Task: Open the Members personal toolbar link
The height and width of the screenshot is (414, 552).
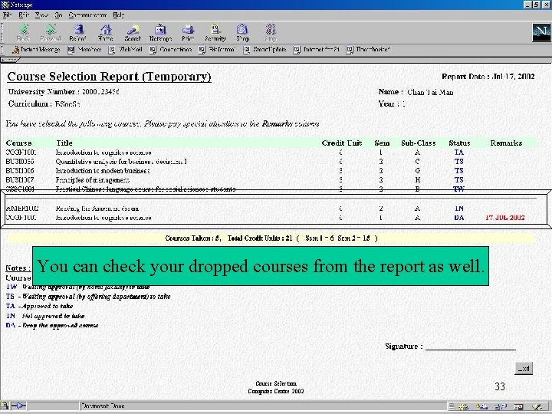Action: click(85, 50)
